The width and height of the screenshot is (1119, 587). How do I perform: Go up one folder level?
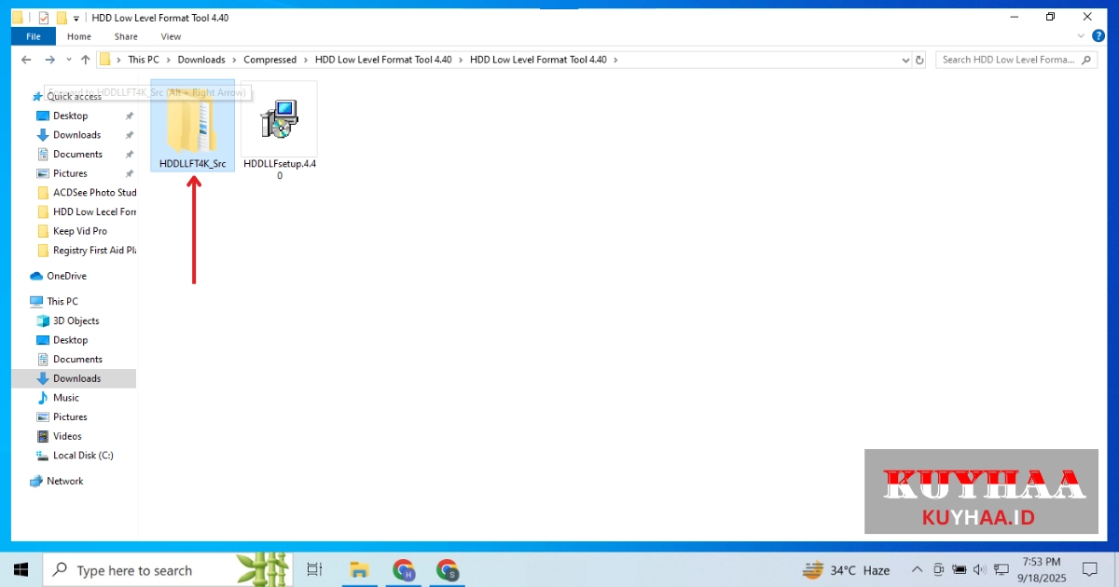point(86,60)
